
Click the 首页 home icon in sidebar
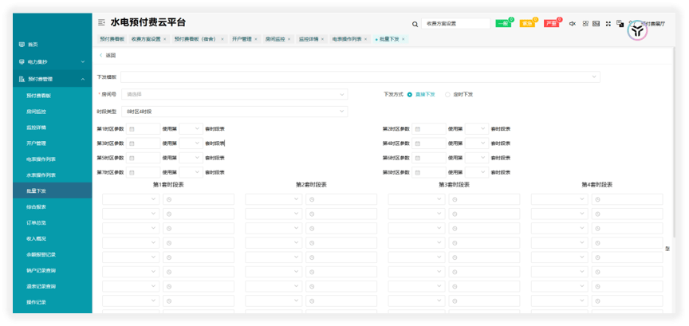[x=22, y=44]
